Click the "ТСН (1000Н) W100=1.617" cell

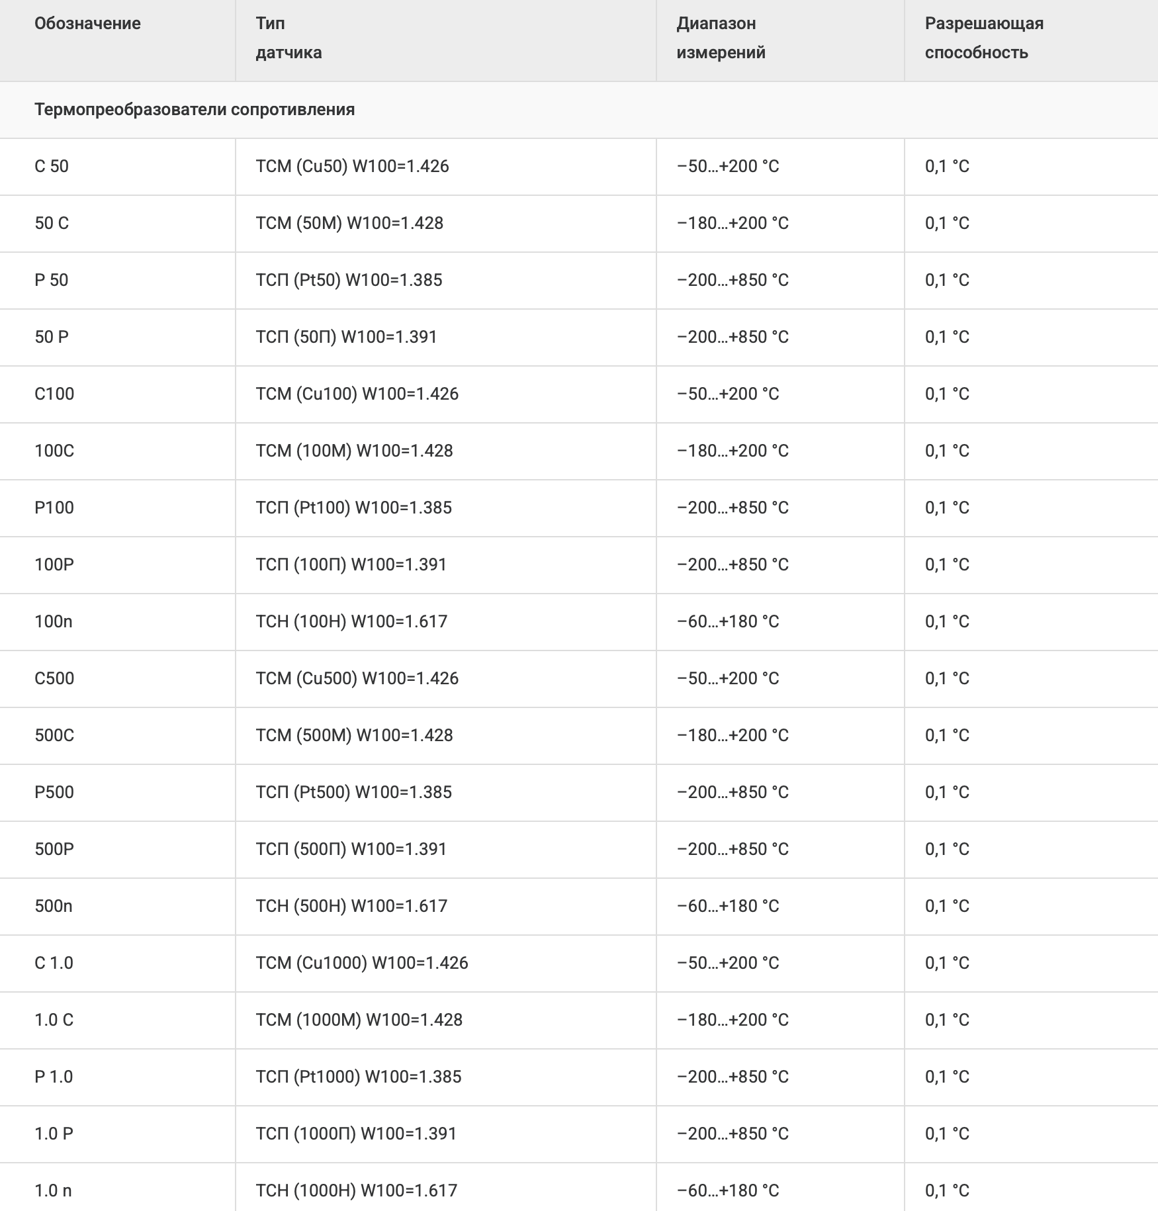(x=356, y=1190)
